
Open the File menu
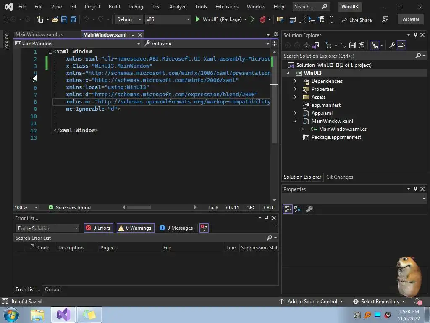pos(22,7)
